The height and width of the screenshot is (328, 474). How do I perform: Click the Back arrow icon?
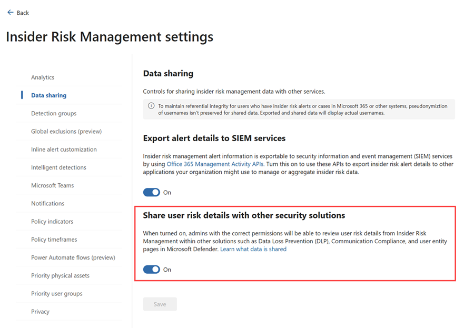click(10, 13)
